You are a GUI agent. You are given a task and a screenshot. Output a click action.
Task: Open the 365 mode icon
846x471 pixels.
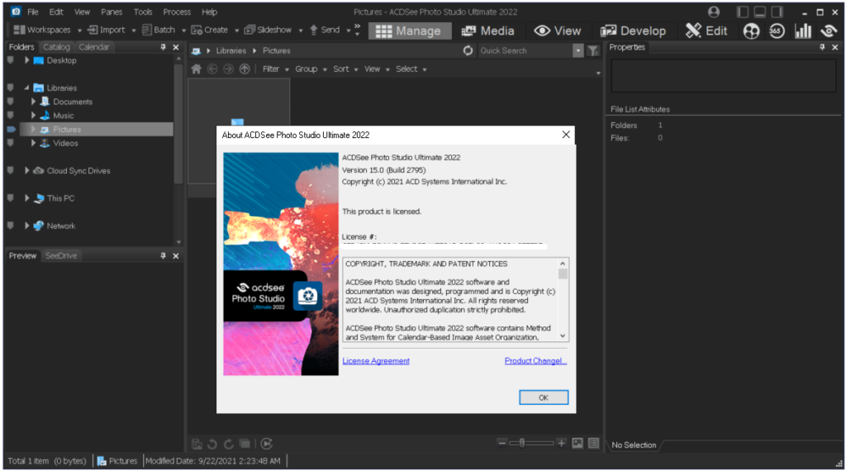(x=777, y=31)
